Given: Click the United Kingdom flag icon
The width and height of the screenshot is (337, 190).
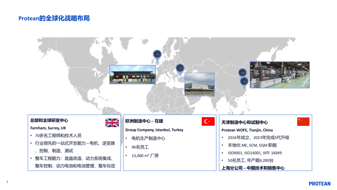Looking at the screenshot, I should pyautogui.click(x=112, y=123).
